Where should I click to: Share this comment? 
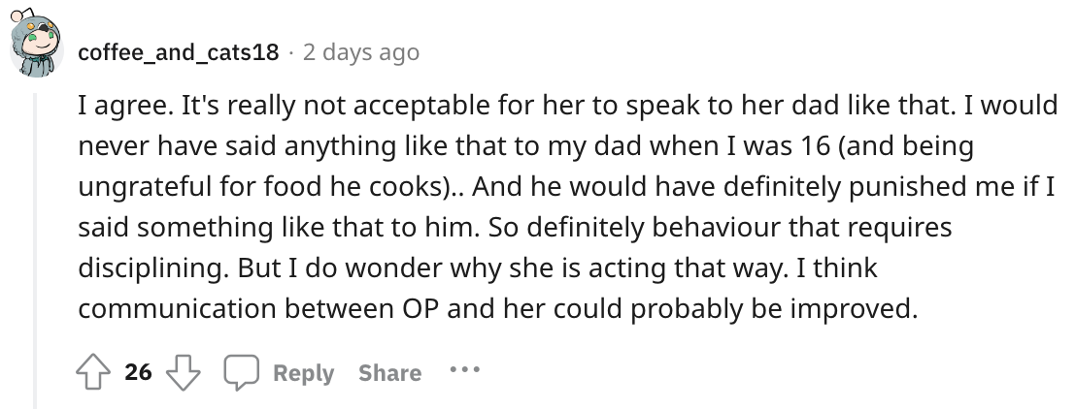coord(389,373)
